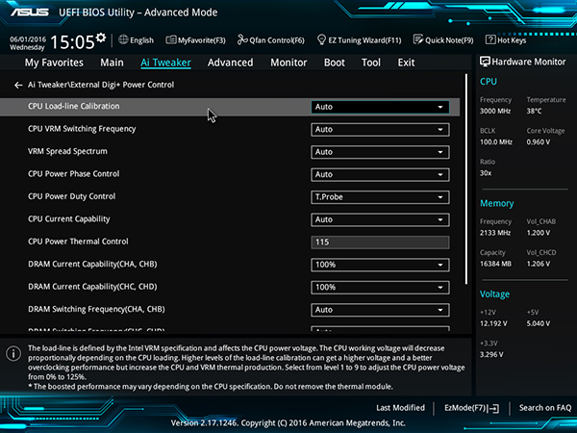Launch EZ Tuning Wizard(F11) bulb icon

321,39
